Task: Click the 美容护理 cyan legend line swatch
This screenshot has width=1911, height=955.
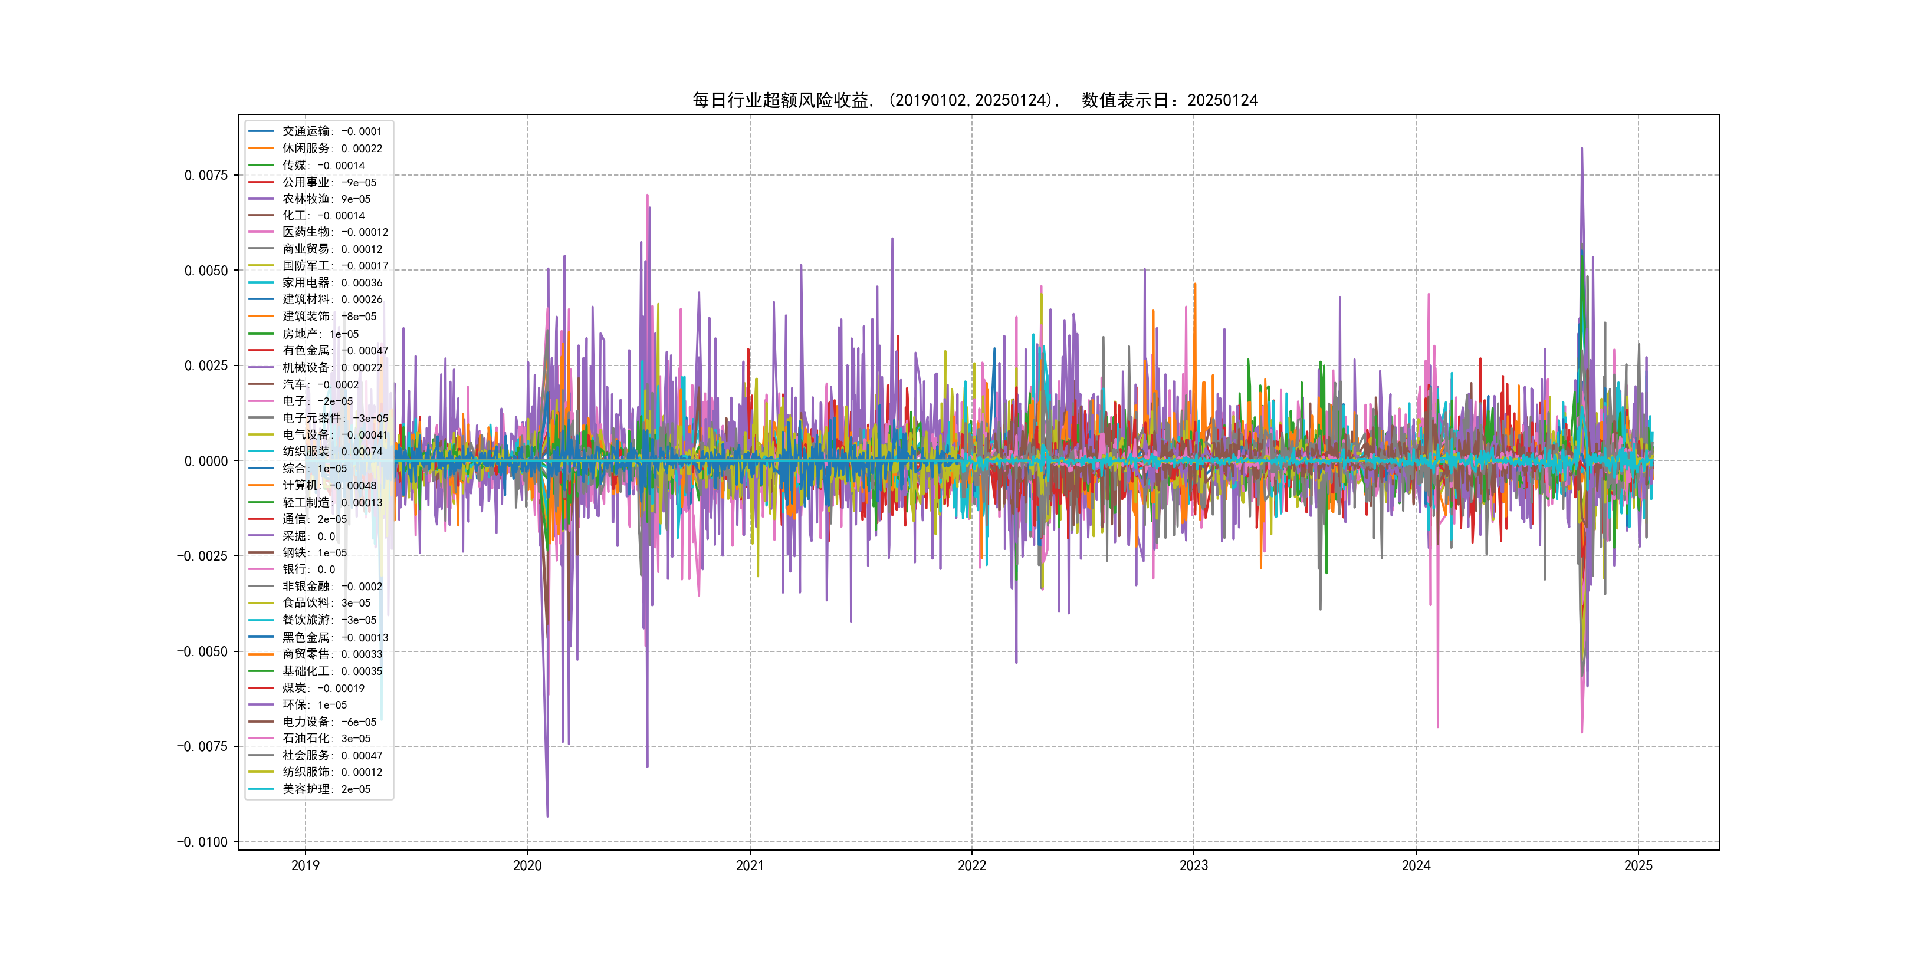Action: 261,789
